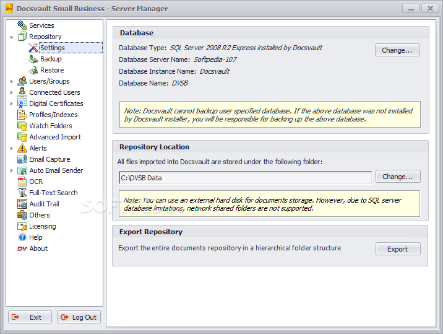This screenshot has height=334, width=443.
Task: Click the About DV logo icon
Action: tap(22, 249)
